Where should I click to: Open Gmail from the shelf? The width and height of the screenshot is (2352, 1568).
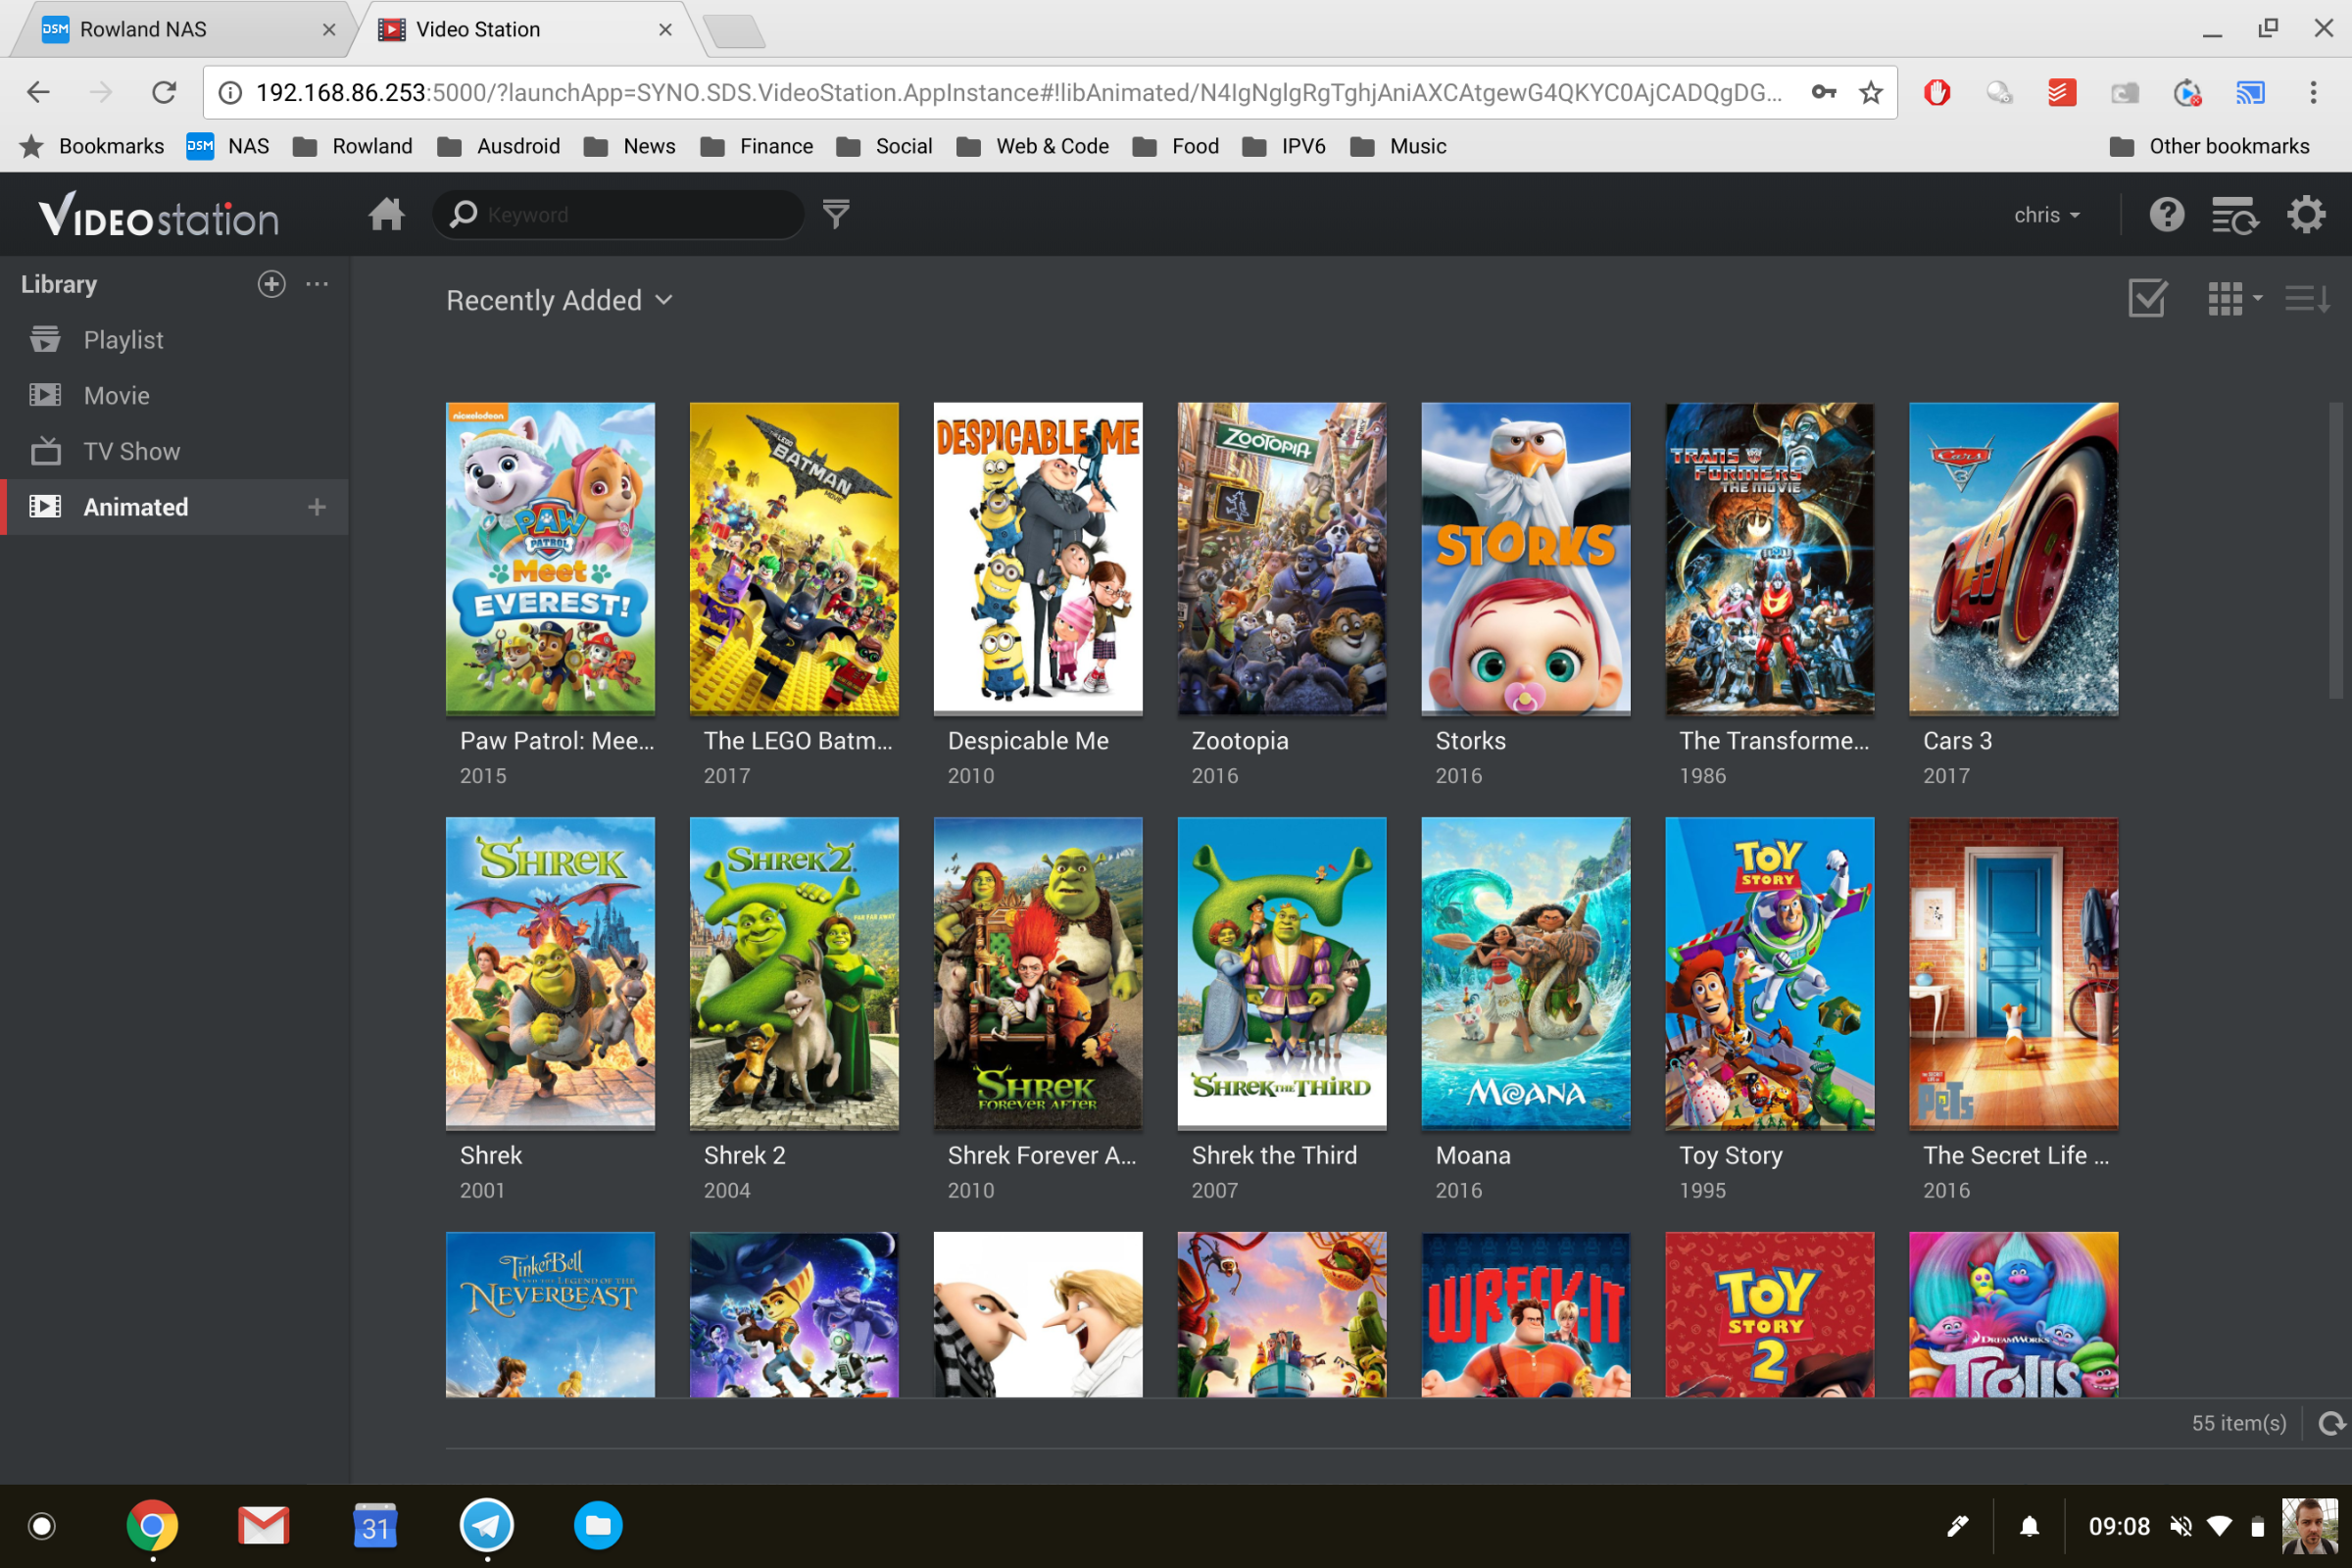[x=264, y=1526]
